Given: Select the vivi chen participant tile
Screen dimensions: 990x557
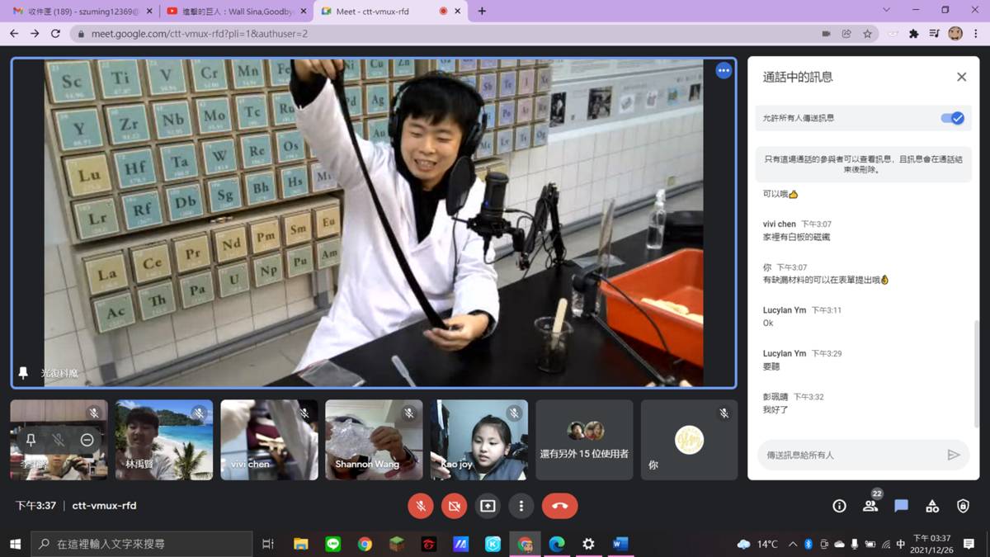Looking at the screenshot, I should click(x=269, y=440).
